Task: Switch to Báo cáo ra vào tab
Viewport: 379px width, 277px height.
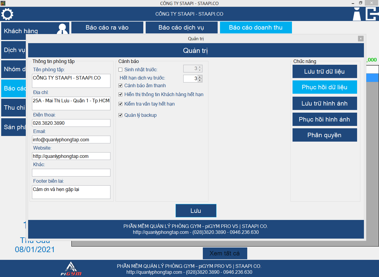Action: (x=107, y=27)
